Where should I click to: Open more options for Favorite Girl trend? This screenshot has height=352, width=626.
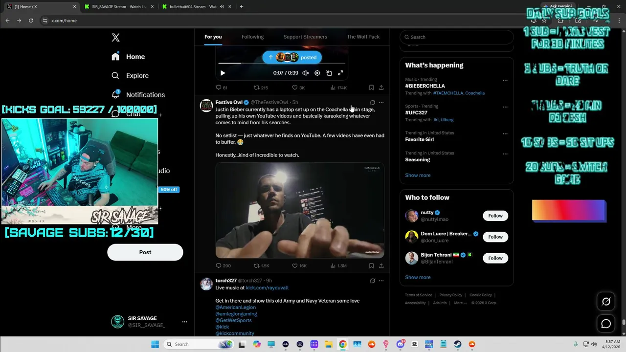[x=505, y=133]
